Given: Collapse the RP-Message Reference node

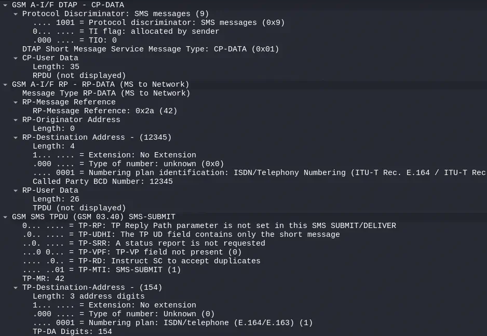Looking at the screenshot, I should point(16,102).
